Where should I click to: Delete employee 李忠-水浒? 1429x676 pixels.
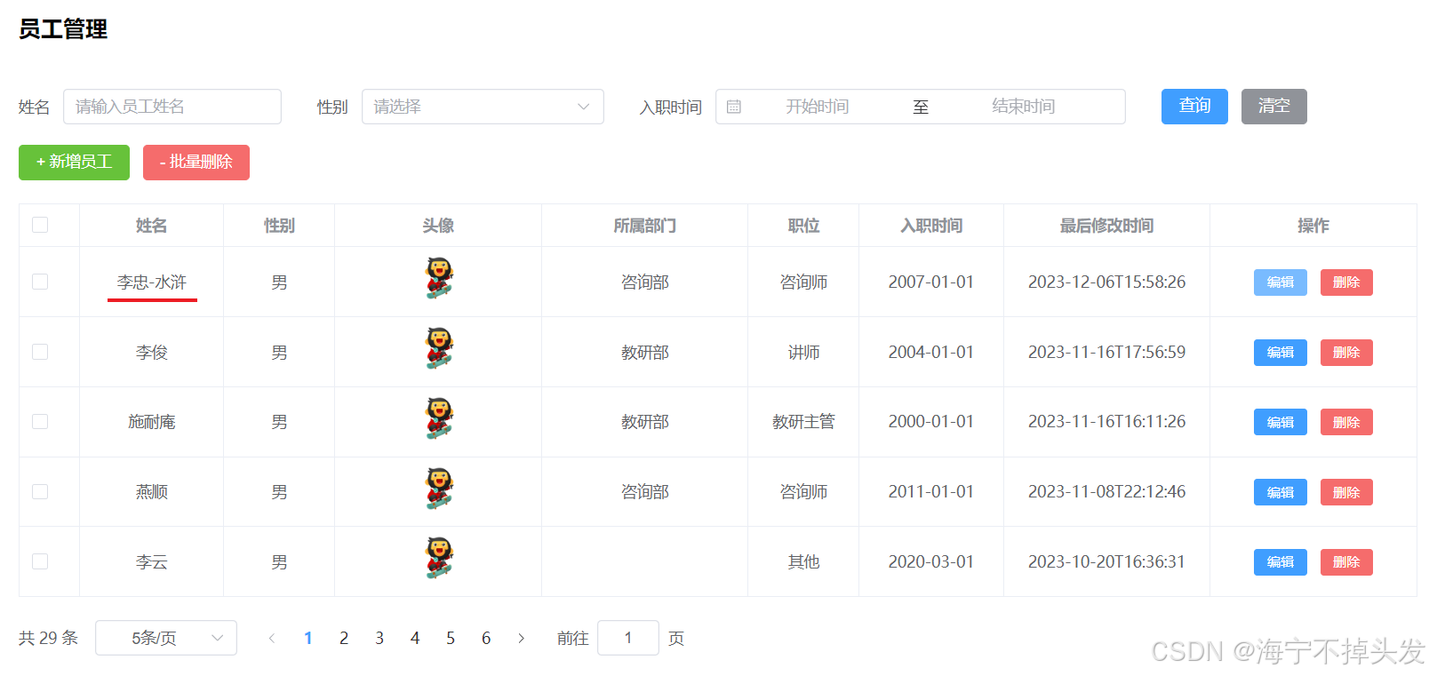click(1346, 282)
